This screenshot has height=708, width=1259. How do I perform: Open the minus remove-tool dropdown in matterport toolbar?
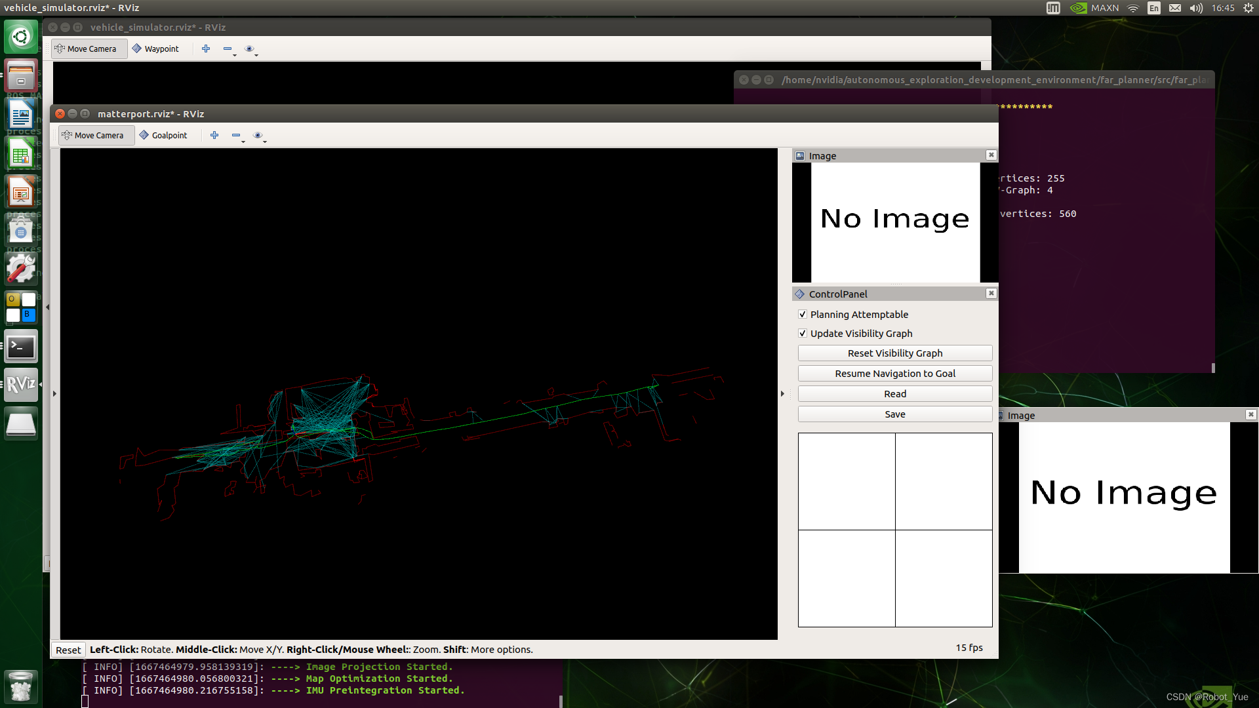tap(237, 136)
